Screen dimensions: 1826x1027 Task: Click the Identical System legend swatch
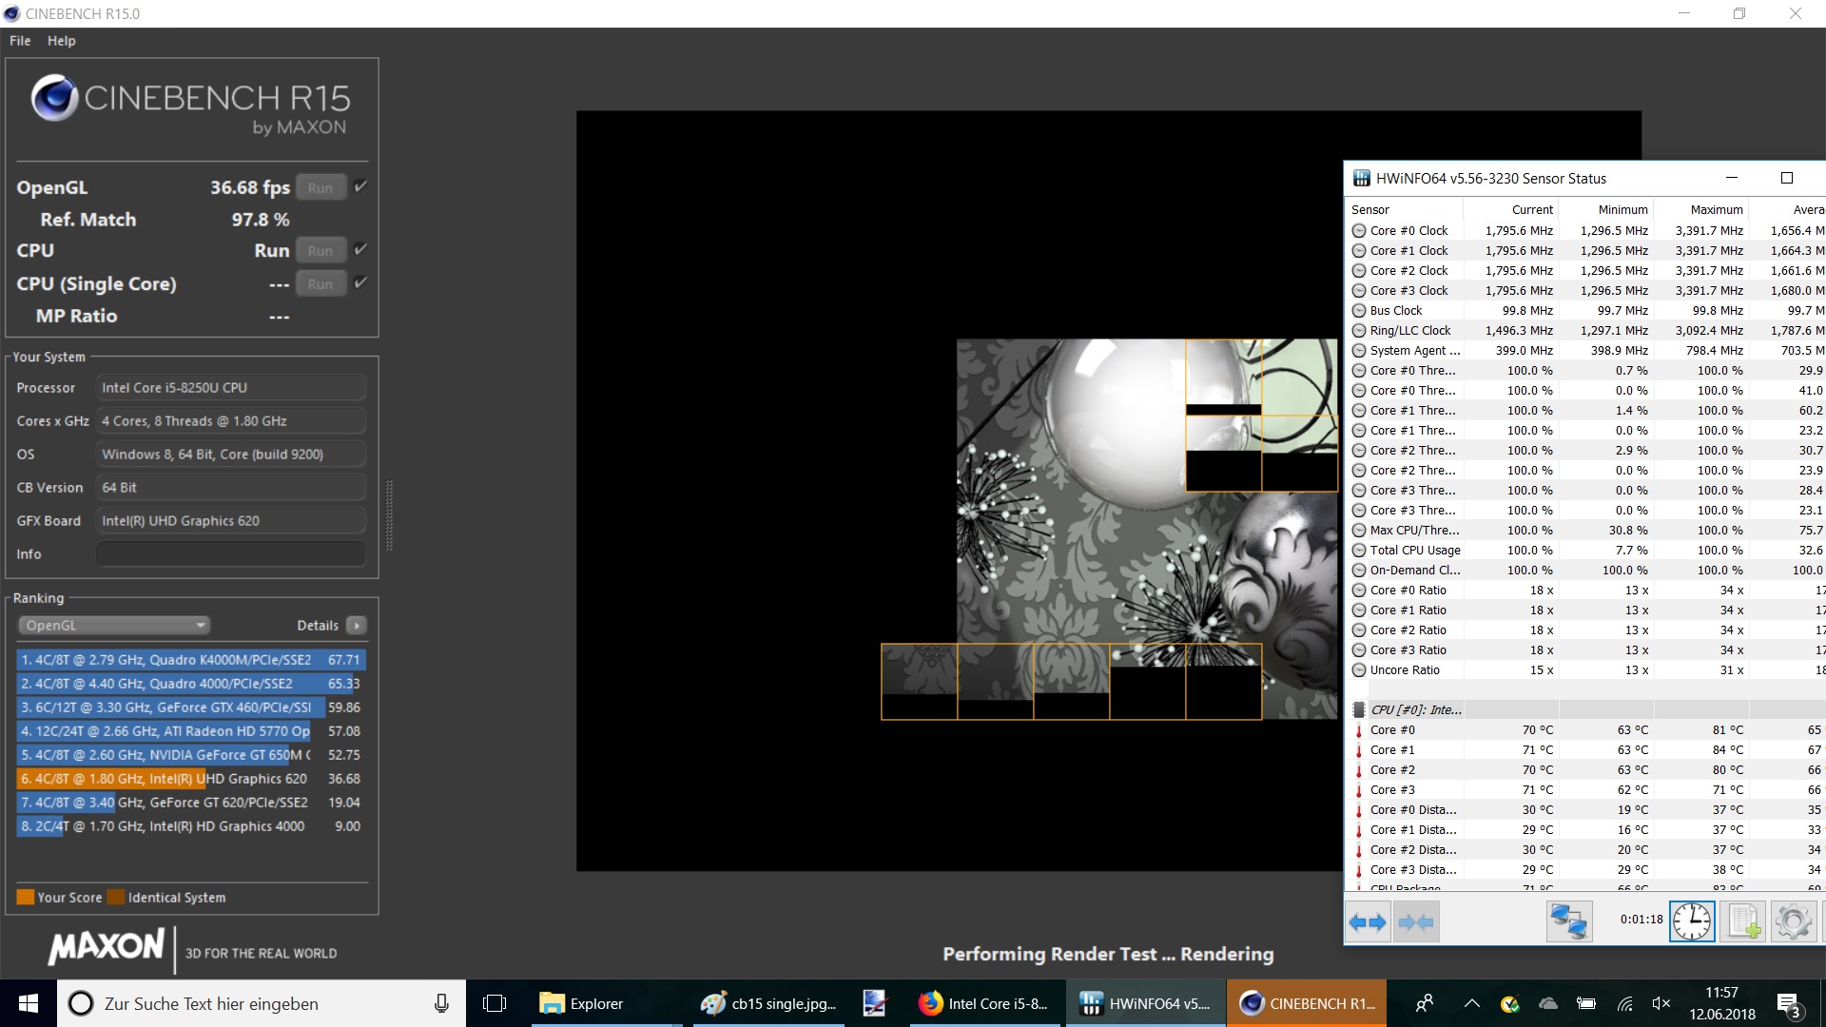coord(116,897)
